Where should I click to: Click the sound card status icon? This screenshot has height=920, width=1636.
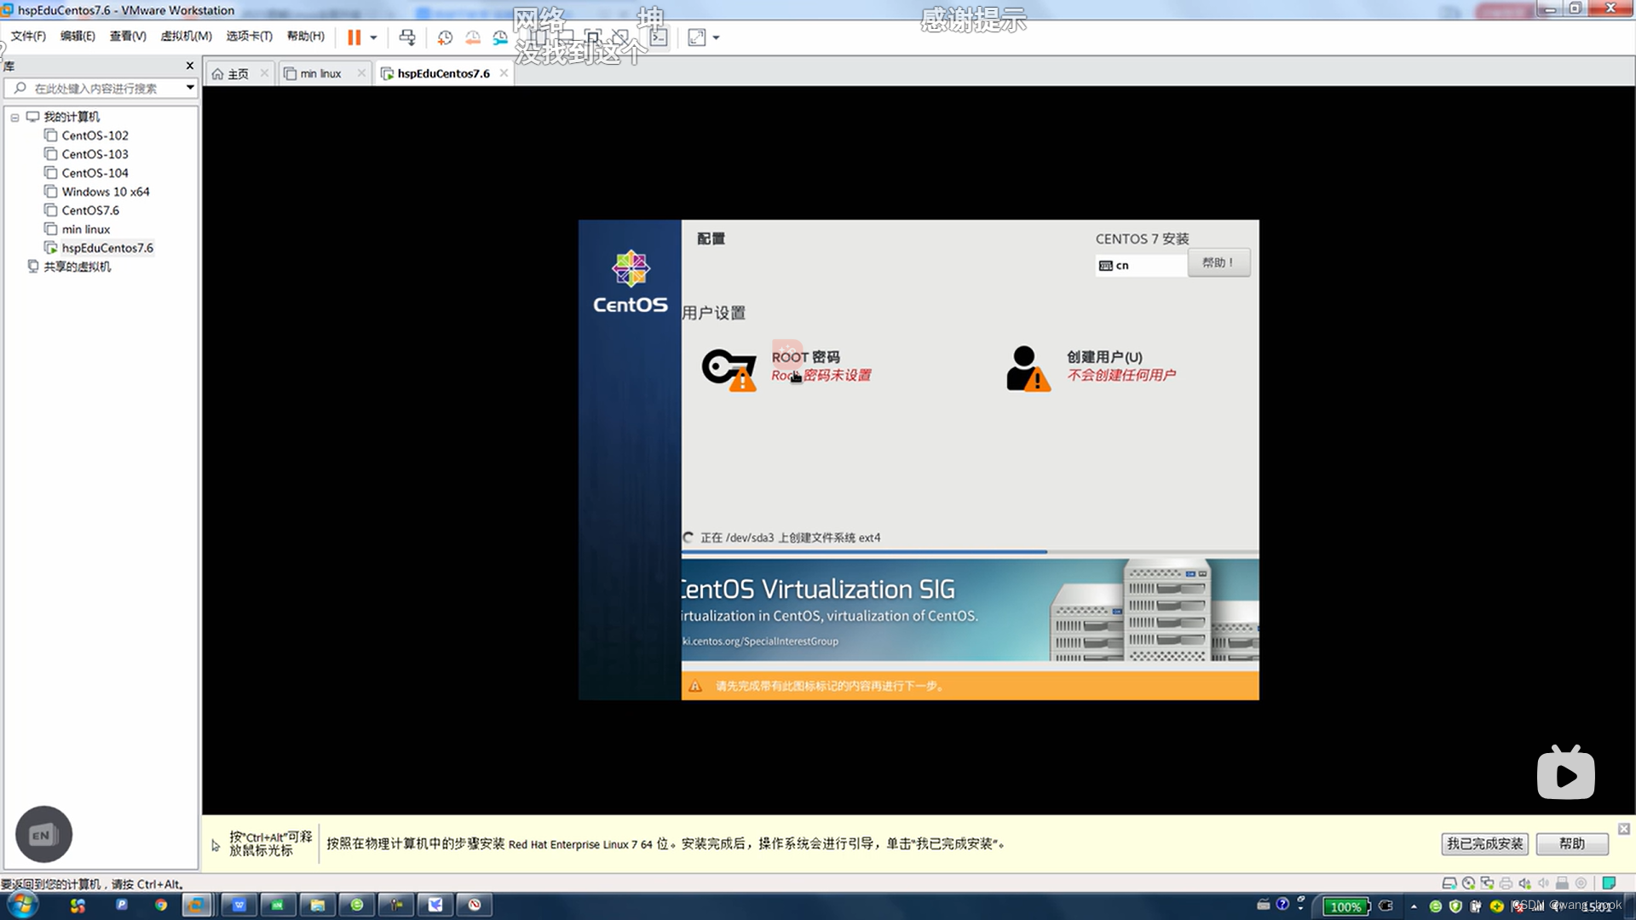(x=1524, y=883)
